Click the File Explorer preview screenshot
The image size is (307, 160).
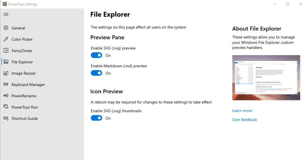pos(266,78)
